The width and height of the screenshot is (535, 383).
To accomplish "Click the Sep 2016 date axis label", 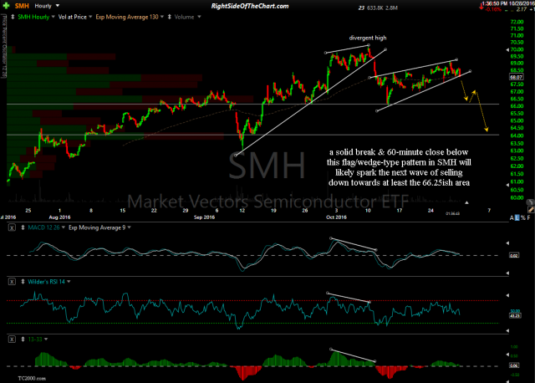I will 204,217.
